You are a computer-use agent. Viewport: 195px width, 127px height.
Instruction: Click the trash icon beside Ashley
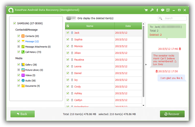pos(72,93)
